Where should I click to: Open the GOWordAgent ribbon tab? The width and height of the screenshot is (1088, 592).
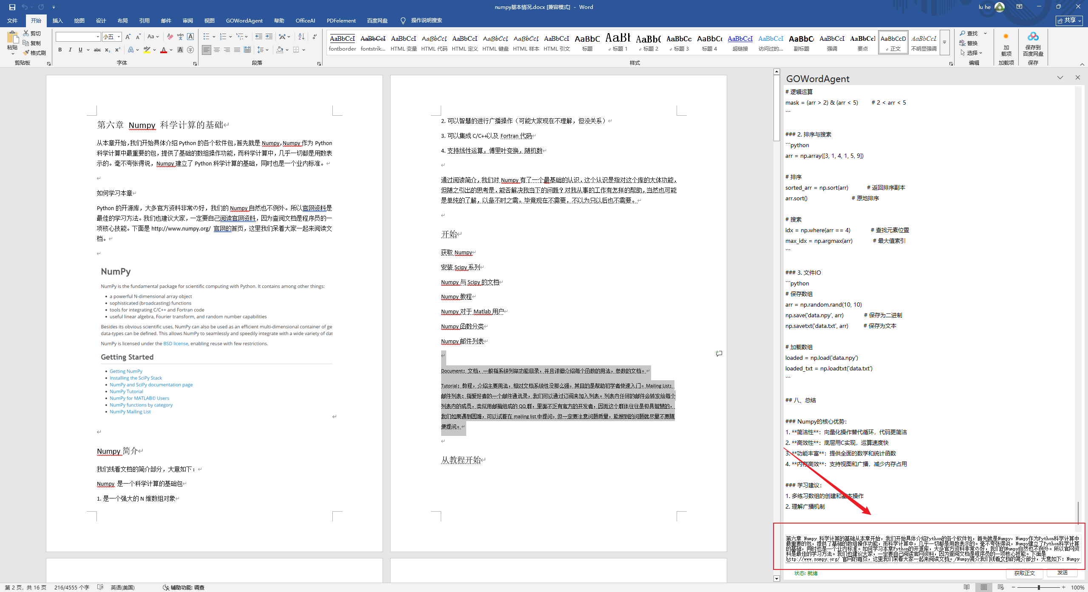click(244, 20)
